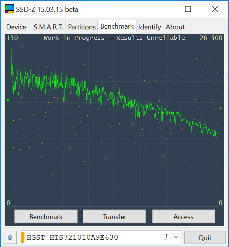Viewport: 229px width, 247px height.
Task: Click the green left axis marker
Action: tap(9, 100)
